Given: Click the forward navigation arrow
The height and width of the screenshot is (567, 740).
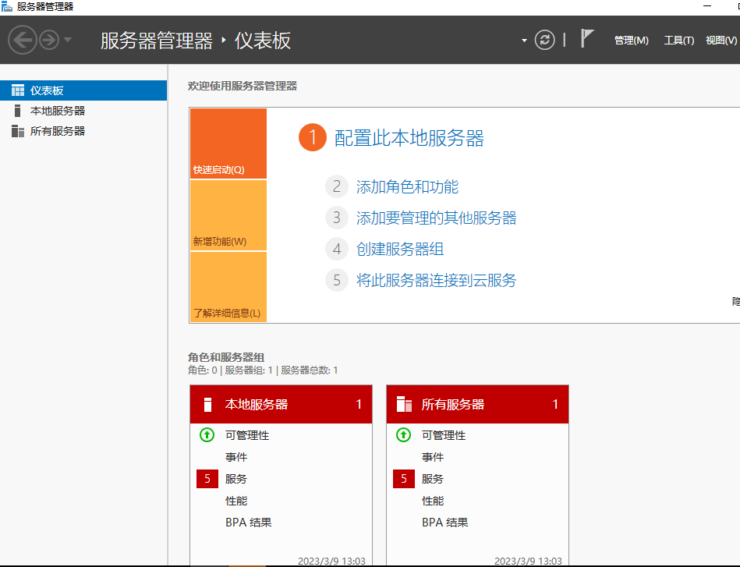Looking at the screenshot, I should (49, 40).
